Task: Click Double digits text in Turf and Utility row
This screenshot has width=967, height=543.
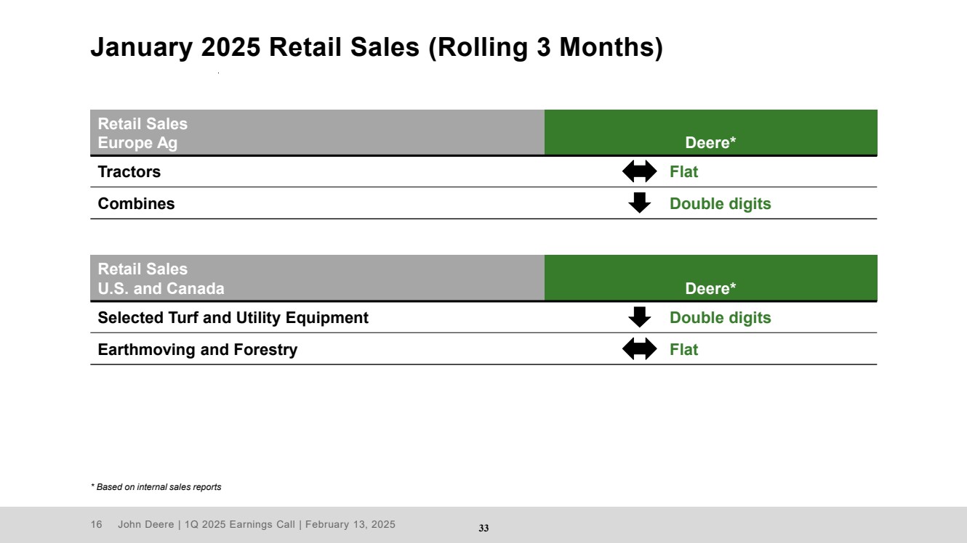Action: pos(720,318)
